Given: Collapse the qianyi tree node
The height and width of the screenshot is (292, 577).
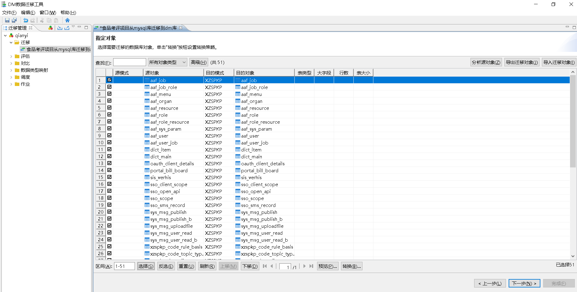Looking at the screenshot, I should 5,35.
